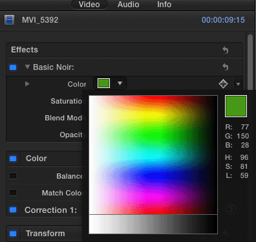The height and width of the screenshot is (242, 256).
Task: Click the Opacity parameter label
Action: pos(73,135)
